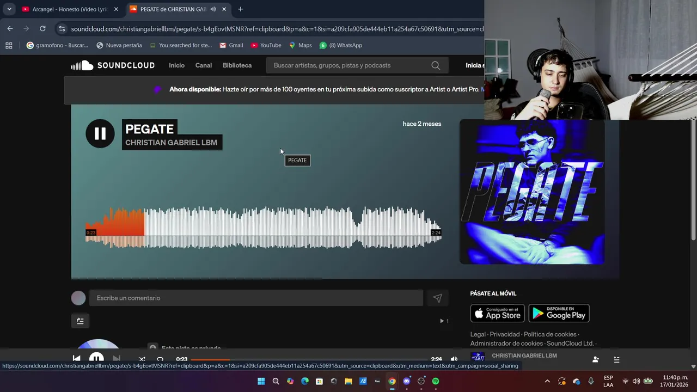Image resolution: width=697 pixels, height=392 pixels.
Task: Open the tracklist icon below the comment box
Action: [x=80, y=321]
